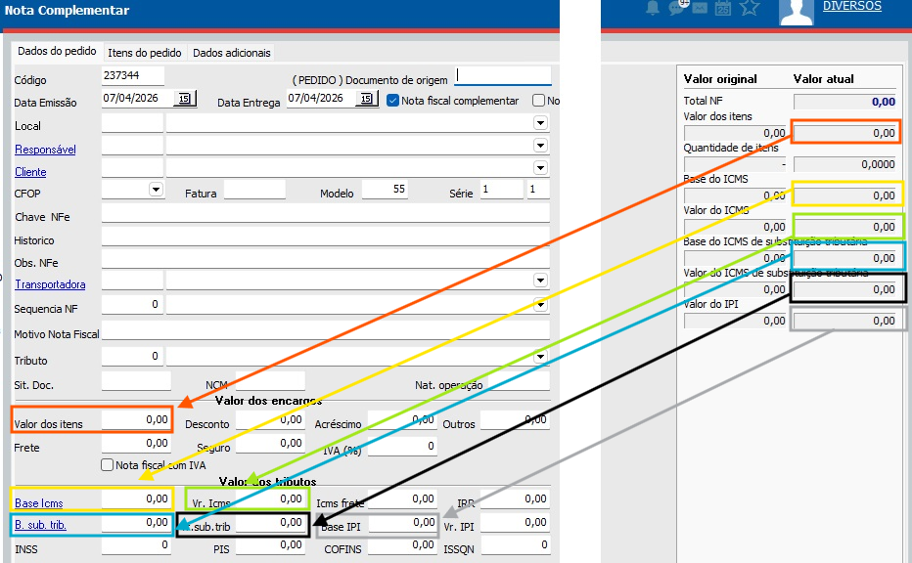Tick the partially hidden 'No' checkbox
This screenshot has height=563, width=912.
pos(539,100)
